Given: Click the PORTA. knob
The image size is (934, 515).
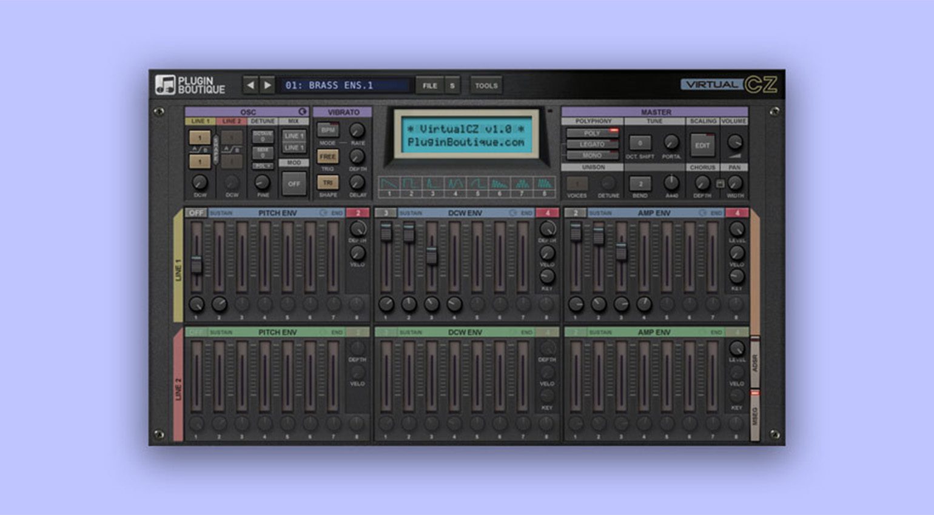Looking at the screenshot, I should pyautogui.click(x=671, y=142).
